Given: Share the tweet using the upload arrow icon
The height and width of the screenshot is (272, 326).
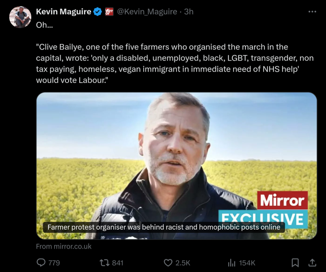Looking at the screenshot, I should click(312, 262).
